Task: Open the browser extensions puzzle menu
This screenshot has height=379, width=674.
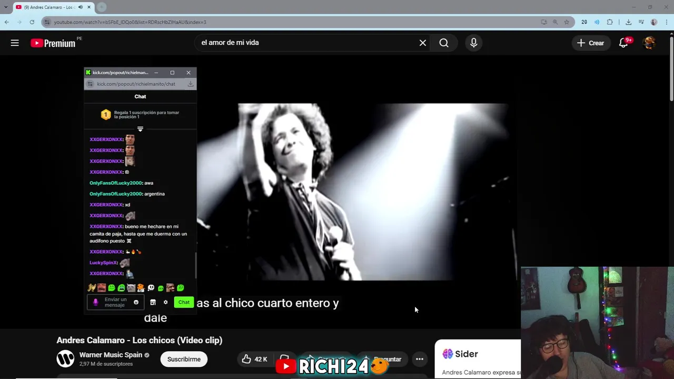Action: coord(610,22)
